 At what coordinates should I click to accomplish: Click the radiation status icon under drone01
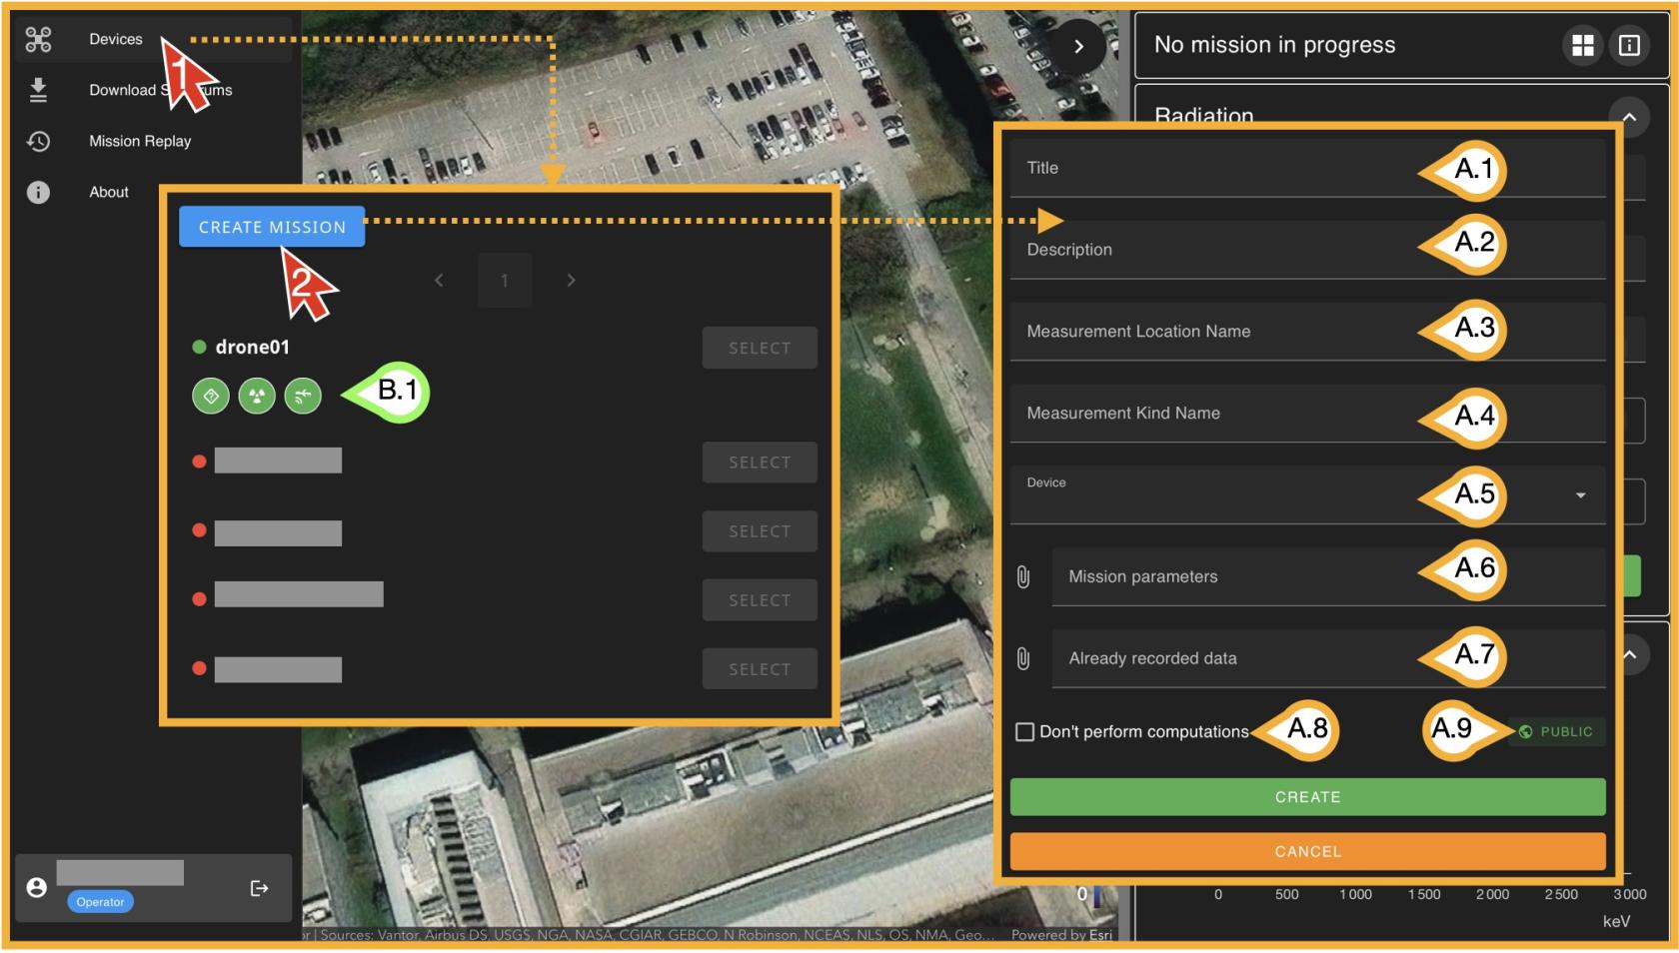(x=257, y=397)
